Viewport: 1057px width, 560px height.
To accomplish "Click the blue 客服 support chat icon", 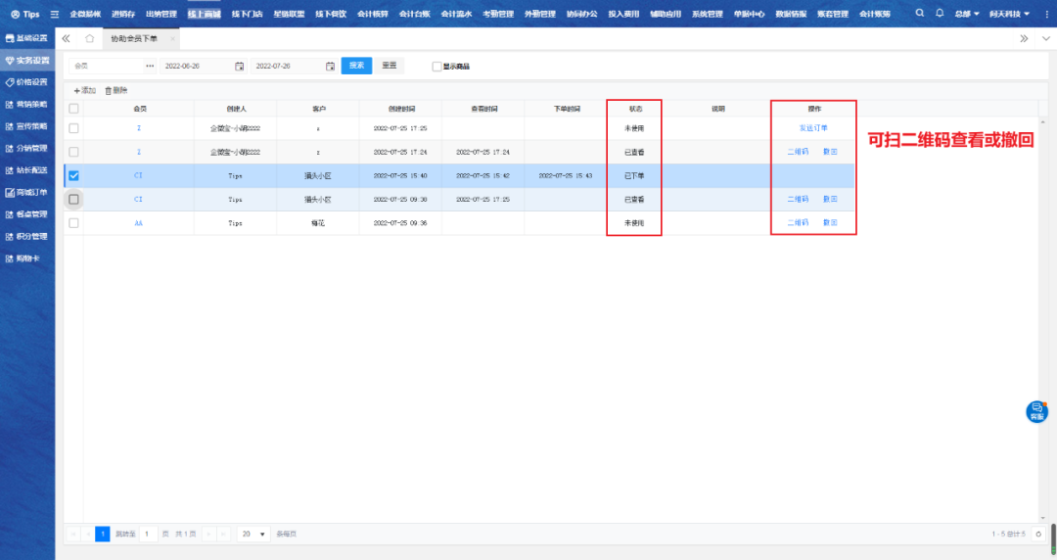I will 1036,411.
